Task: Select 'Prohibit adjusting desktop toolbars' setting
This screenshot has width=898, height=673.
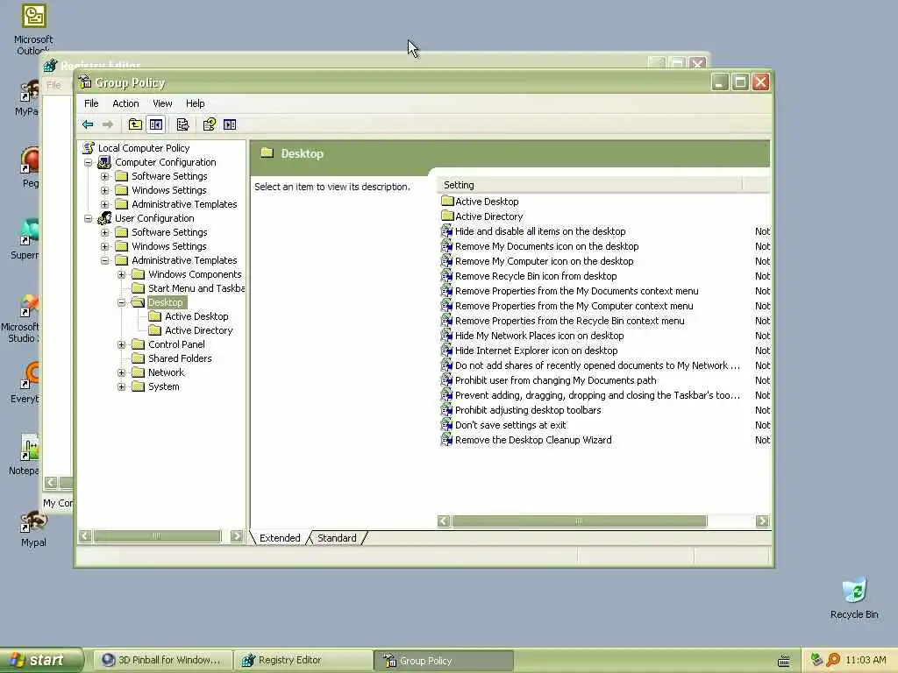Action: [528, 410]
